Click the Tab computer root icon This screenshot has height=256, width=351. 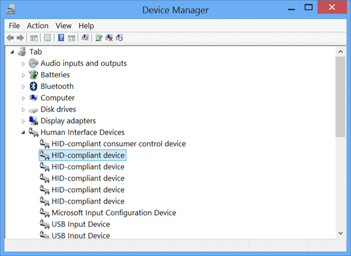[22, 52]
